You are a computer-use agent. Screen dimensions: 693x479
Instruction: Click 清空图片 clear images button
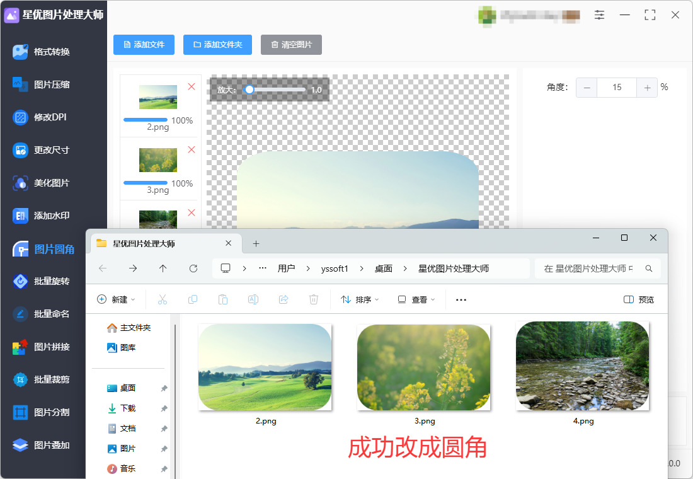(x=291, y=45)
